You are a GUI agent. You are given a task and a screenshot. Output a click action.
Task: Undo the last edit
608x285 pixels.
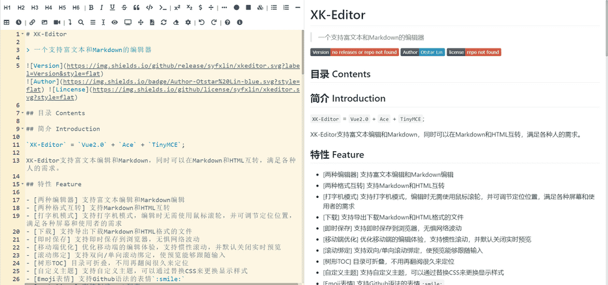[x=201, y=22]
